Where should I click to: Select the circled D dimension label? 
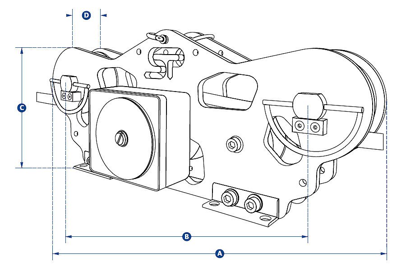[86, 15]
